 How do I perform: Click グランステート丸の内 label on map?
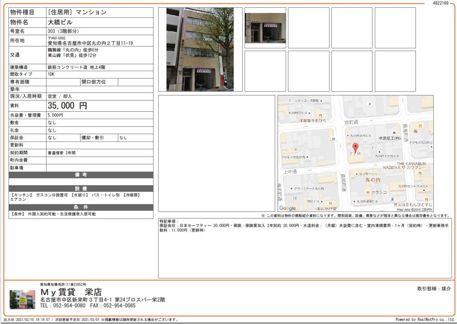click(x=308, y=188)
